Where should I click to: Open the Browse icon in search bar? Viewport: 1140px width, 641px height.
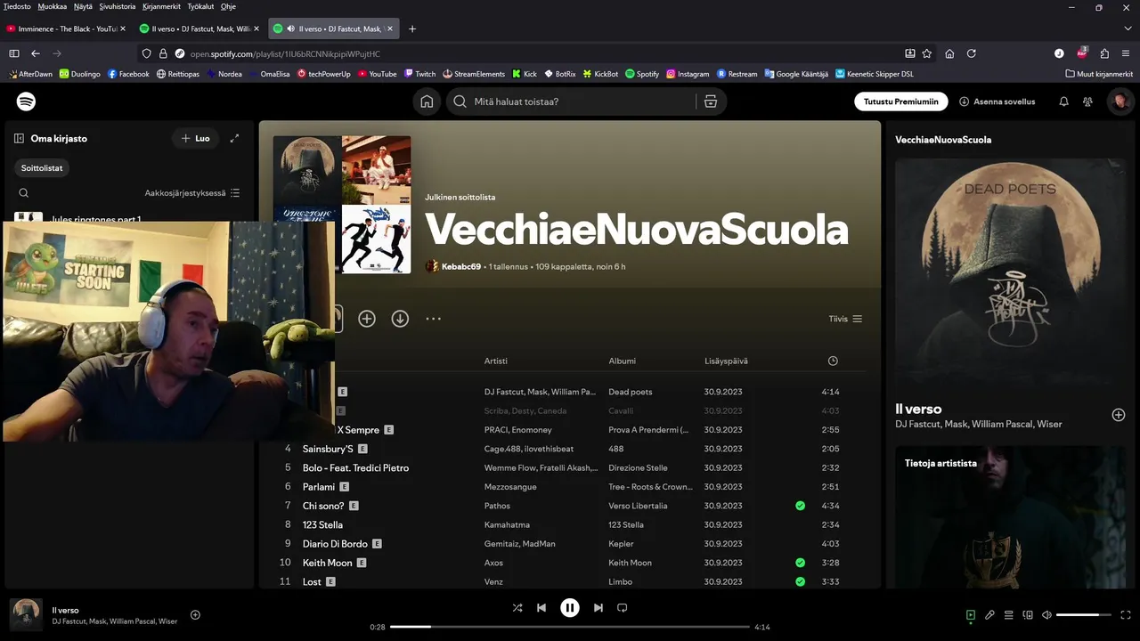tap(710, 101)
